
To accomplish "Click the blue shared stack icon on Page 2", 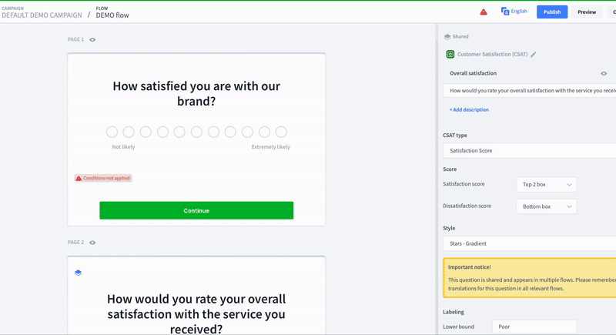I will (x=79, y=273).
